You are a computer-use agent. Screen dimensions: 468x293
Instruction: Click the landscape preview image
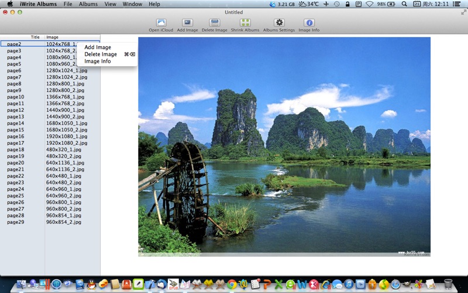284,147
